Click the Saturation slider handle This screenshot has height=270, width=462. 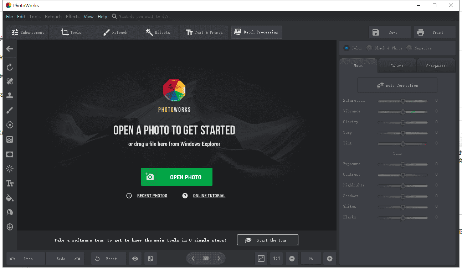(403, 101)
